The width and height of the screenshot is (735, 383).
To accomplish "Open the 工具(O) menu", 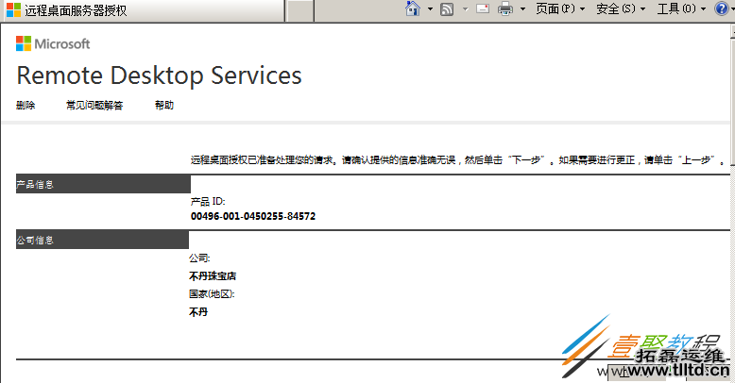I will 681,8.
